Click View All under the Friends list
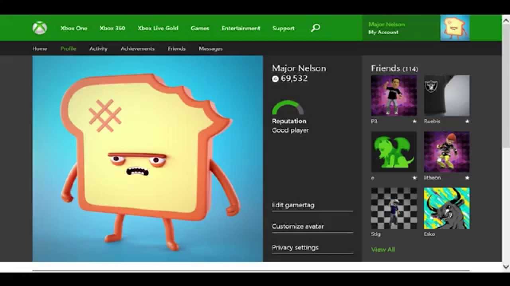The width and height of the screenshot is (510, 286). click(x=382, y=249)
